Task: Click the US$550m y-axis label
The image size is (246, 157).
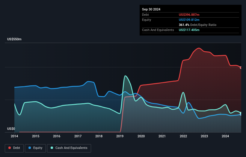Action: pos(14,39)
